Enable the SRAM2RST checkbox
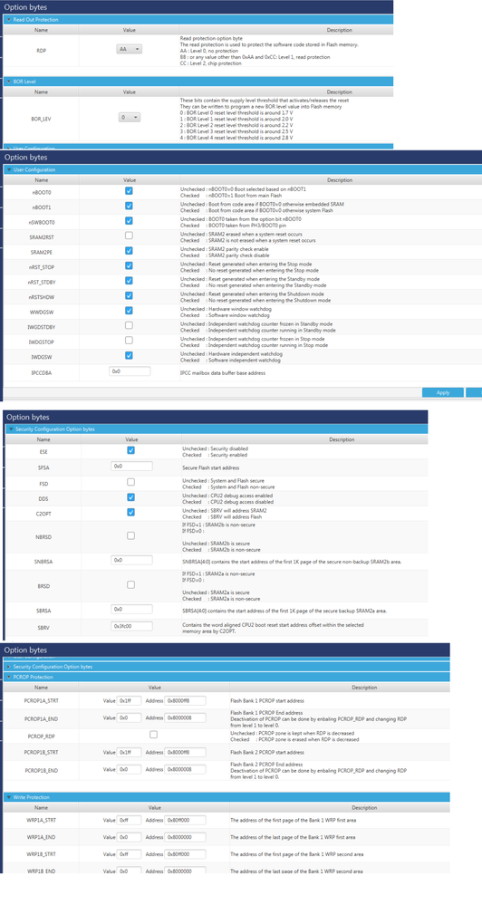 129,236
